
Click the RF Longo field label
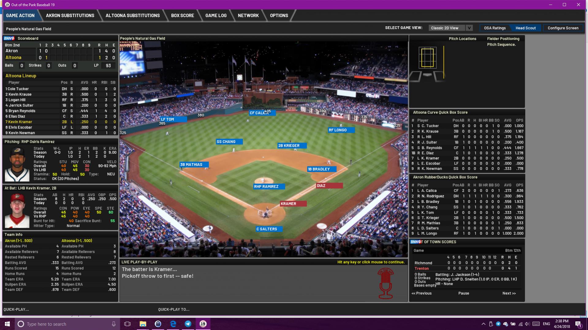341,130
